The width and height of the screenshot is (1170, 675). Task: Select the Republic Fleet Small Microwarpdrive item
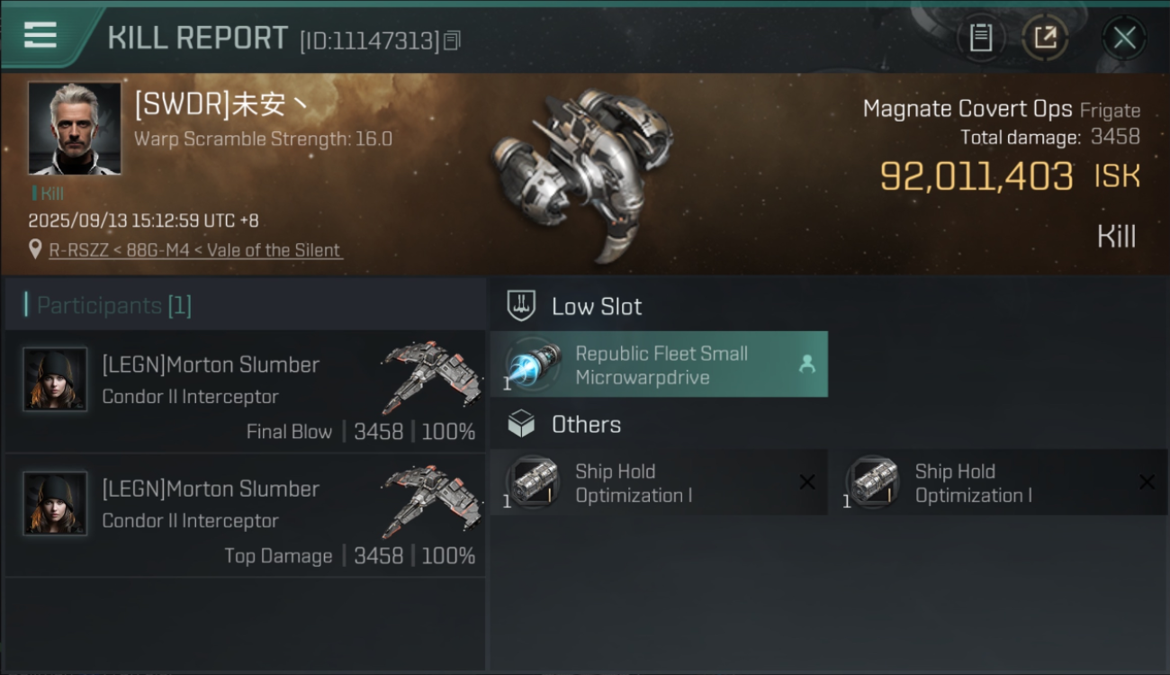click(660, 364)
